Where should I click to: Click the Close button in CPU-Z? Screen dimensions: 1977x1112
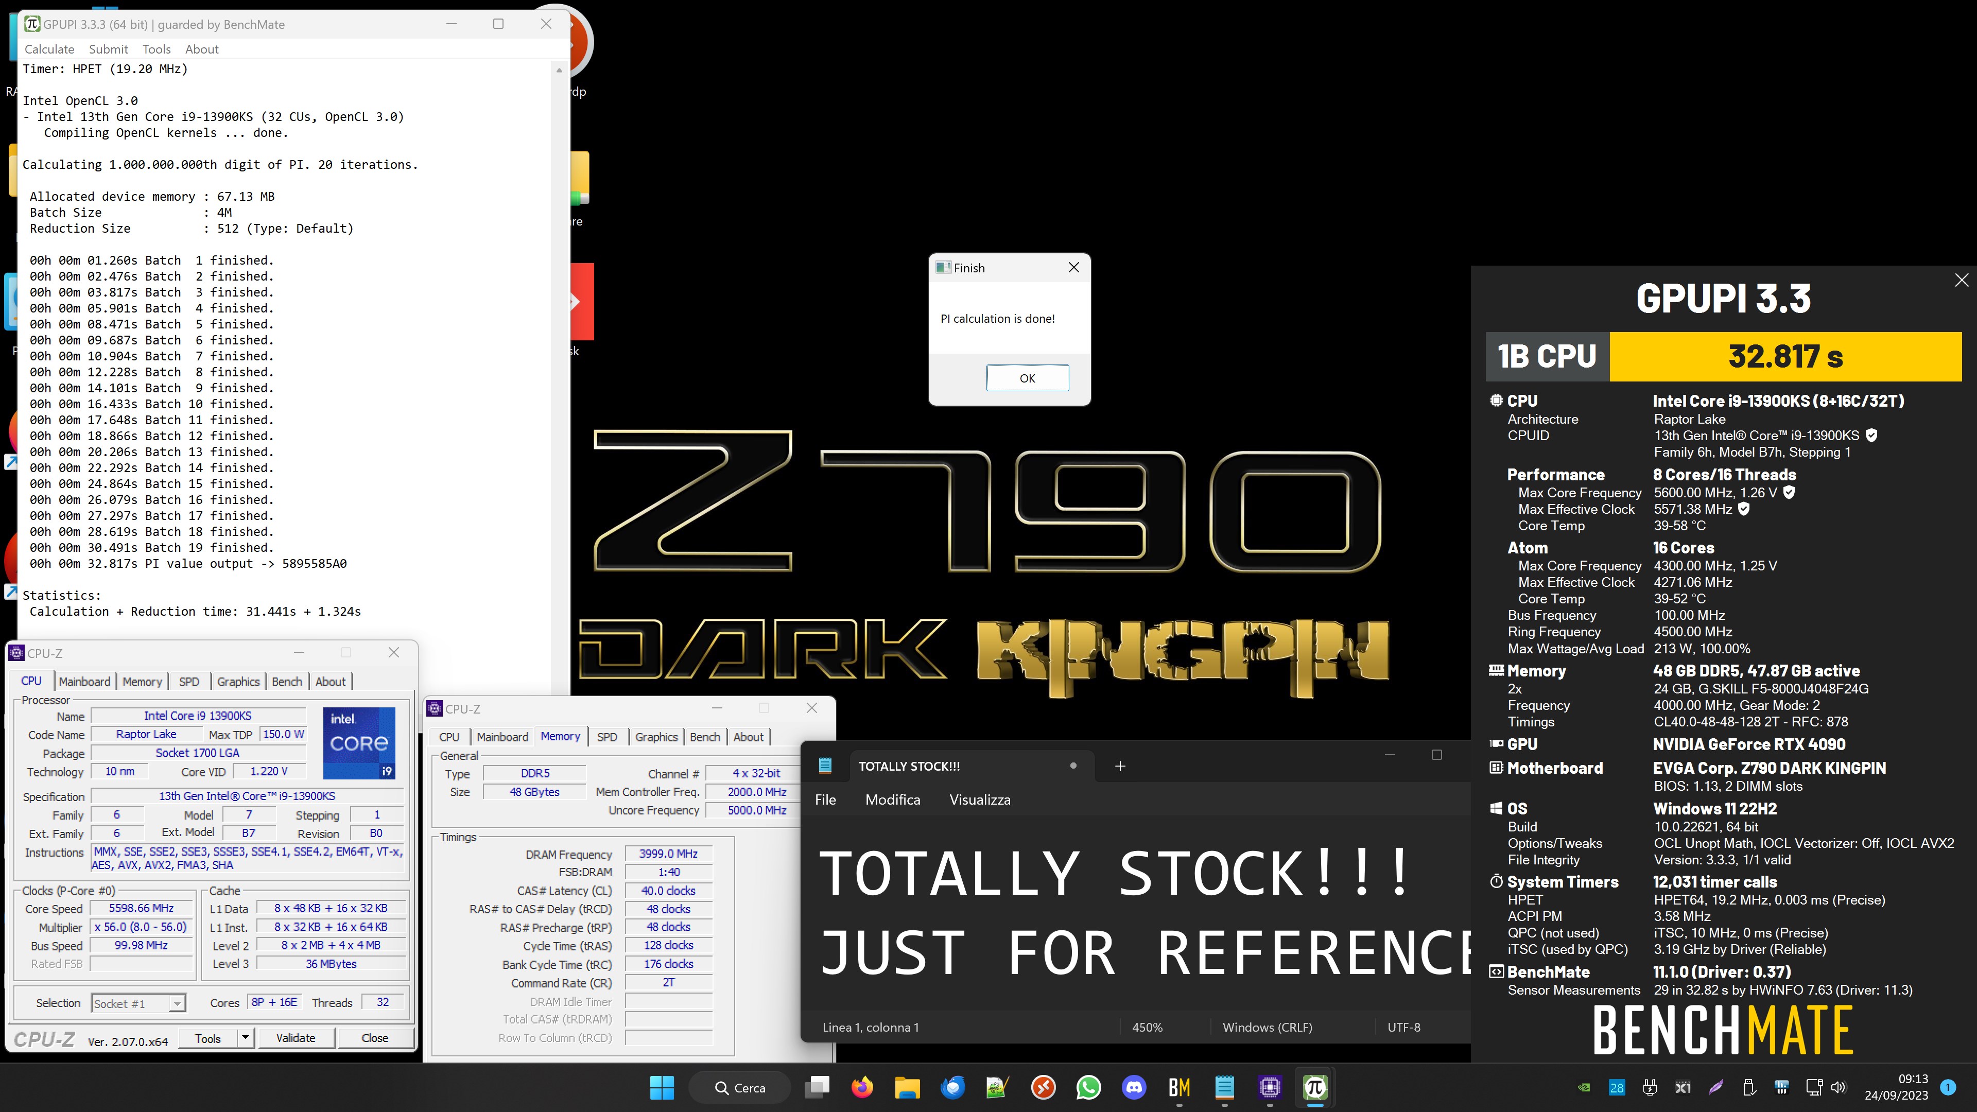point(374,1037)
